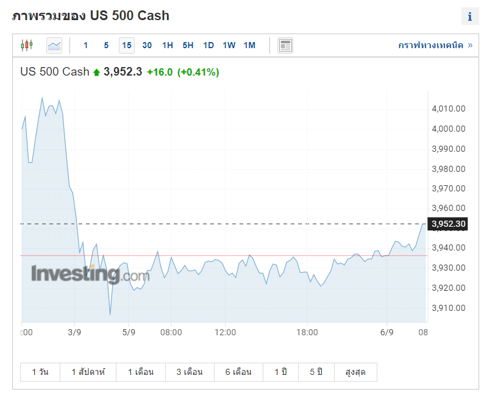Viewport: 484px width, 395px height.
Task: Switch to the 30 minute interval
Action: click(x=147, y=45)
